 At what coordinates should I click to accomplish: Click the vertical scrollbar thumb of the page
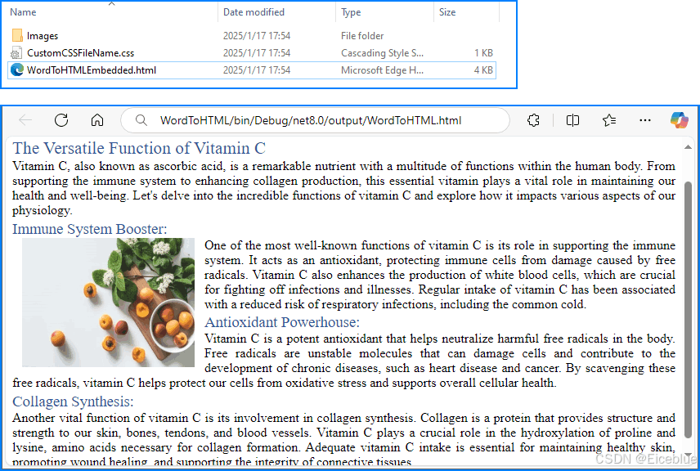[x=688, y=310]
